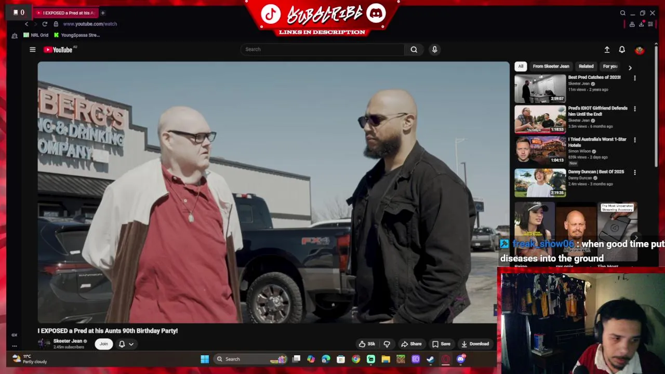This screenshot has width=665, height=374.
Task: Open the NRL Grid bookmark
Action: (x=36, y=35)
